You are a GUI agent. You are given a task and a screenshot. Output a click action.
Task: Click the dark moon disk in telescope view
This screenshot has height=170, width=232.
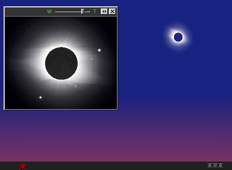(x=61, y=64)
